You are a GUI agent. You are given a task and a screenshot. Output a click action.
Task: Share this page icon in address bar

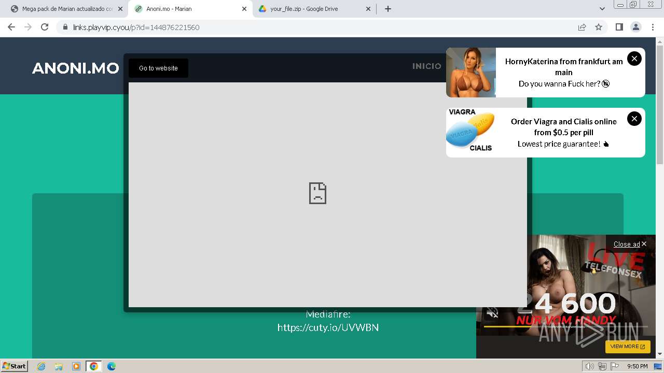[x=582, y=27]
